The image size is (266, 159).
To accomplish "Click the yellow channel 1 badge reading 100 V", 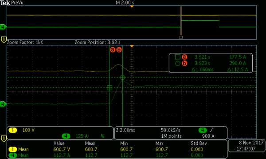I will pos(13,130).
